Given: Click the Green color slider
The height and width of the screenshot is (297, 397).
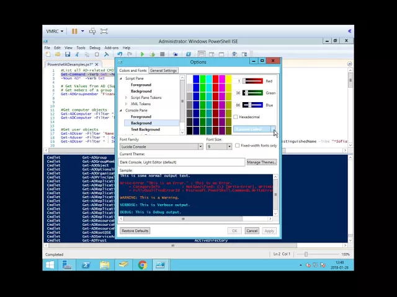Looking at the screenshot, I should tap(252, 93).
